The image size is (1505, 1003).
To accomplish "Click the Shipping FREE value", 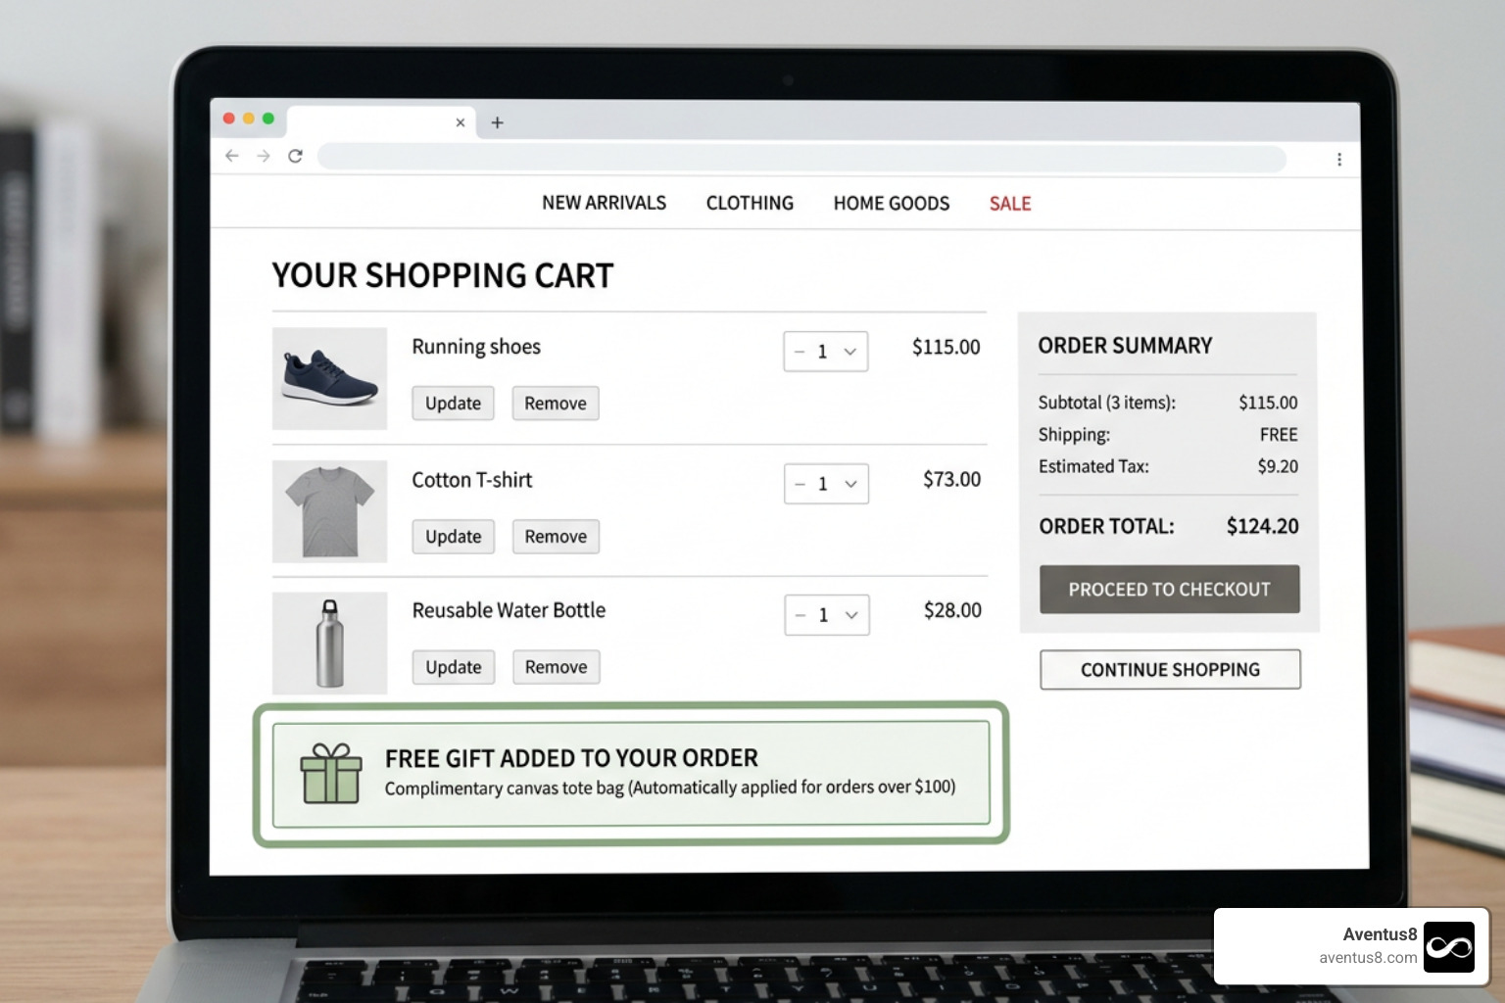I will pos(1279,434).
